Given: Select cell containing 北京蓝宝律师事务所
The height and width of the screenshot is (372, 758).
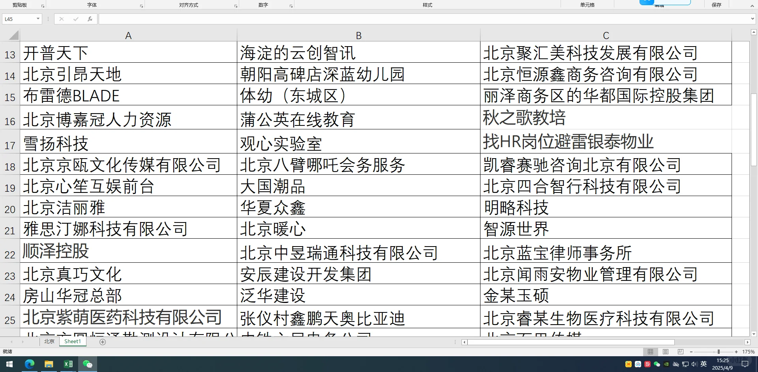Looking at the screenshot, I should (x=606, y=251).
